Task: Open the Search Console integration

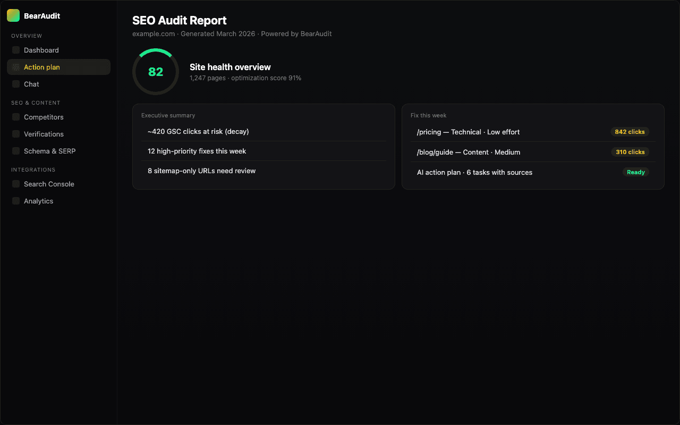Action: (58, 184)
